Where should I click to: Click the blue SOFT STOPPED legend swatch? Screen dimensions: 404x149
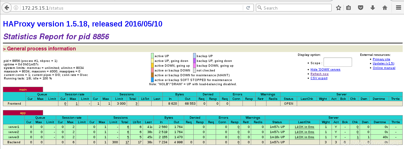[152, 80]
